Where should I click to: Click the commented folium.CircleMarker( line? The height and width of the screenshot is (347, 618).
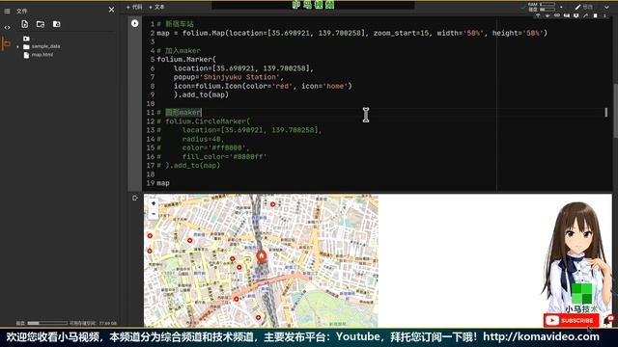point(204,121)
